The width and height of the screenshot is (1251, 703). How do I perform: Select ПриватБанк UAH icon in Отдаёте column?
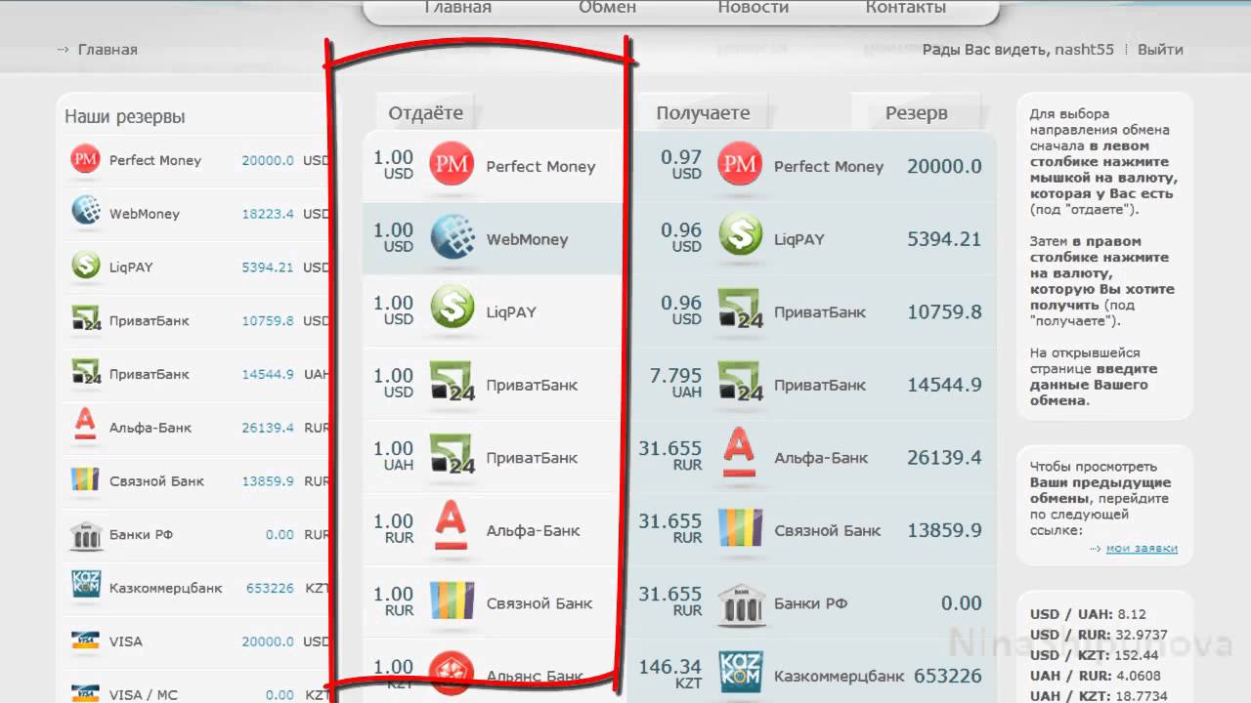(x=452, y=456)
